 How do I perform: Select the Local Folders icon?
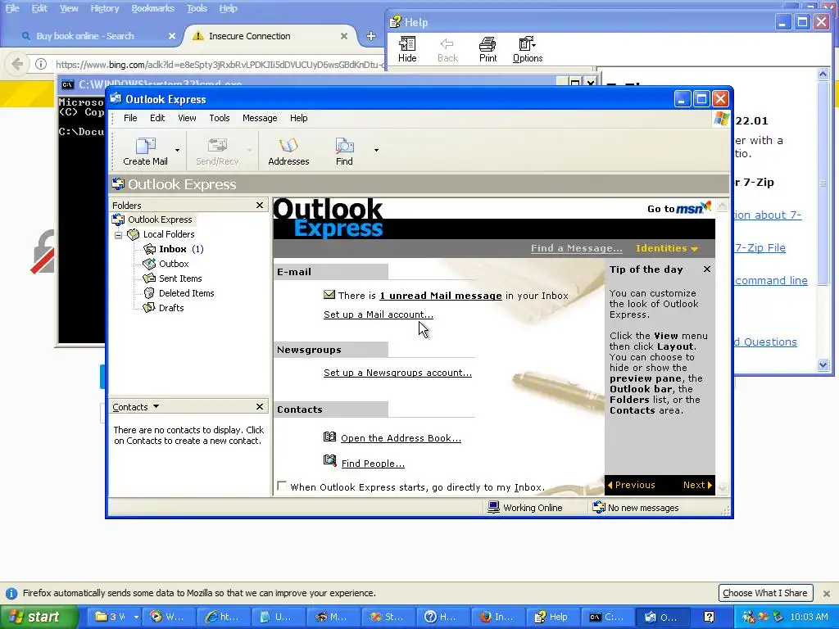(133, 234)
